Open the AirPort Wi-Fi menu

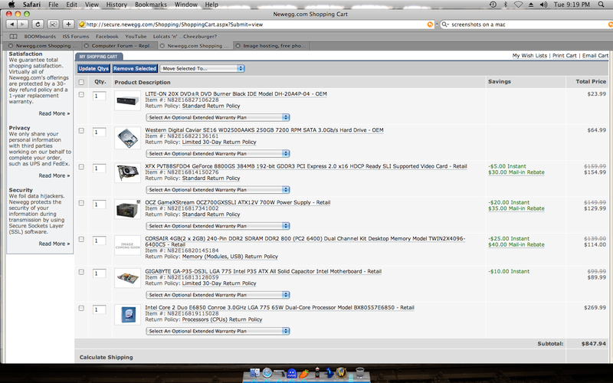[519, 5]
